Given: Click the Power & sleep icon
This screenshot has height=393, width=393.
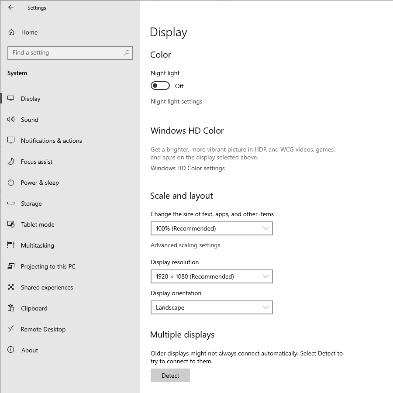Looking at the screenshot, I should [11, 182].
